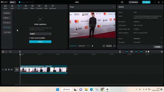Click the track cover icon
This screenshot has height=92, width=164.
point(17,70)
